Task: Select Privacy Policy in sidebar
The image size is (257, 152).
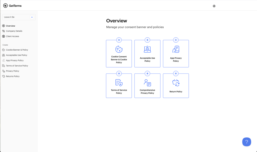Action: click(13, 71)
